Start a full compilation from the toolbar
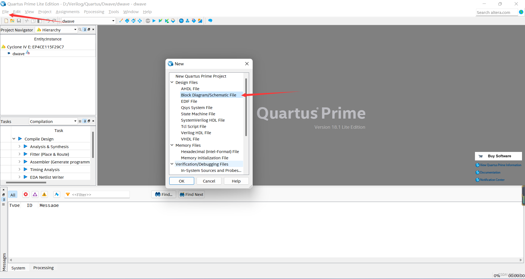525x279 pixels. tap(154, 21)
